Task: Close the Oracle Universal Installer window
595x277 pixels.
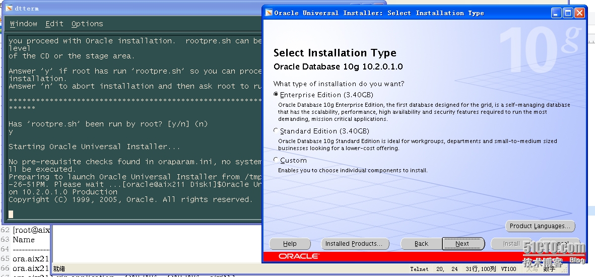Action: 579,13
